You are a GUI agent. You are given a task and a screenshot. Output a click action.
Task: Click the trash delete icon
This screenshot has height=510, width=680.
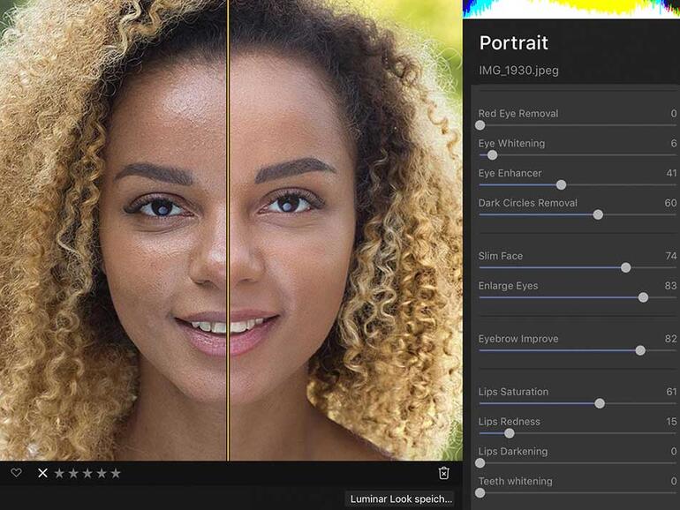[x=443, y=473]
